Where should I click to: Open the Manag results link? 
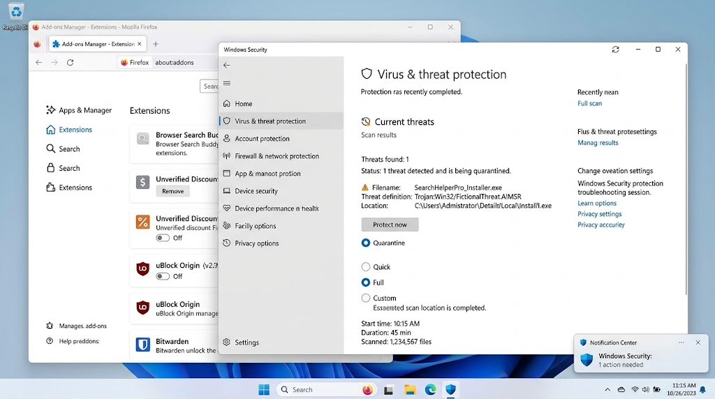coord(598,142)
